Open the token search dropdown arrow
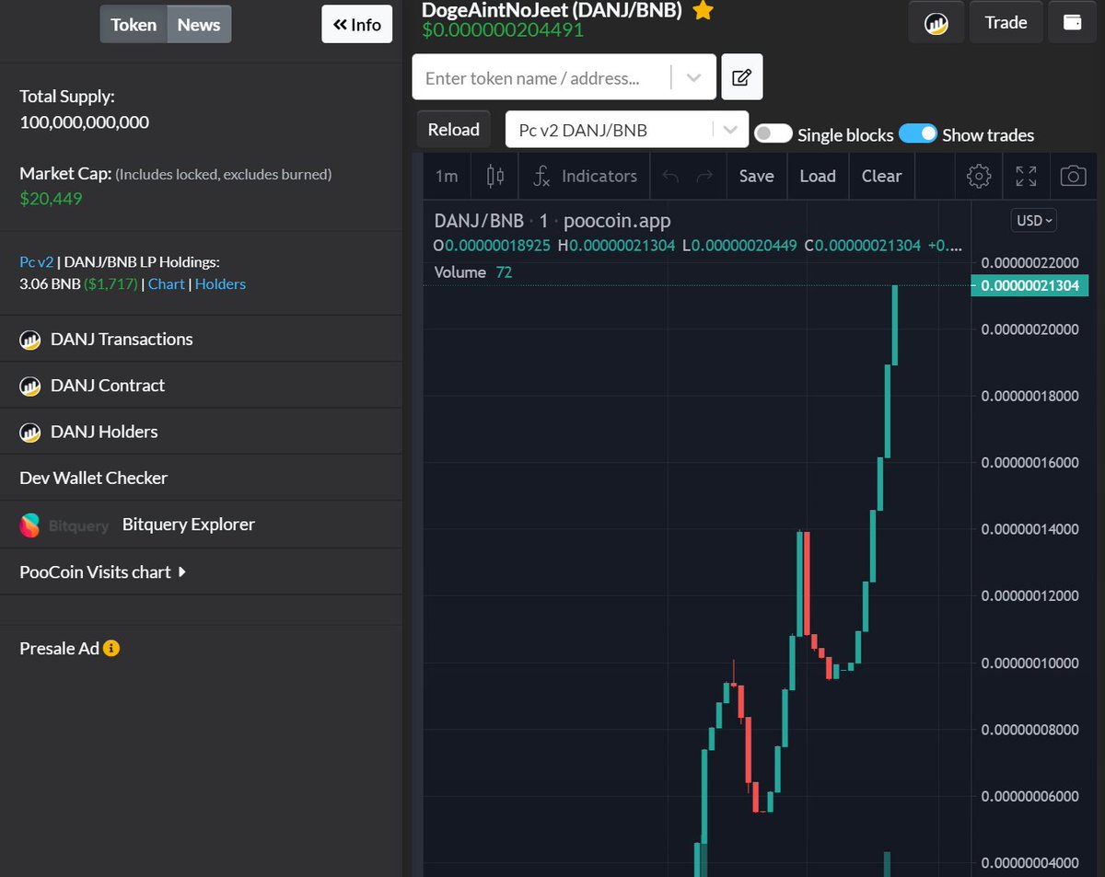 pyautogui.click(x=693, y=78)
